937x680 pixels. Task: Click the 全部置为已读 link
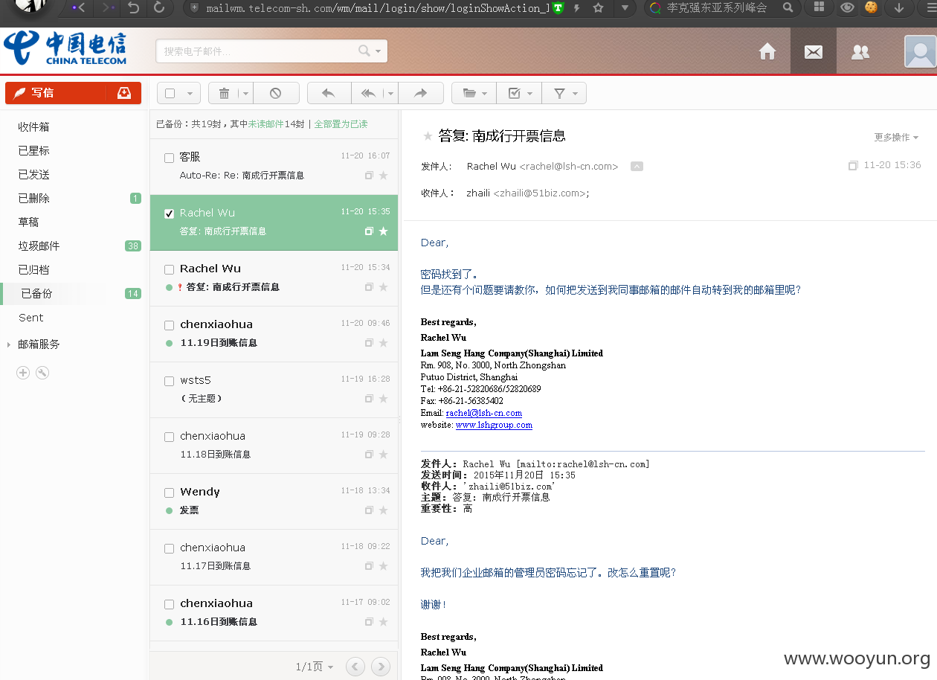click(x=341, y=124)
